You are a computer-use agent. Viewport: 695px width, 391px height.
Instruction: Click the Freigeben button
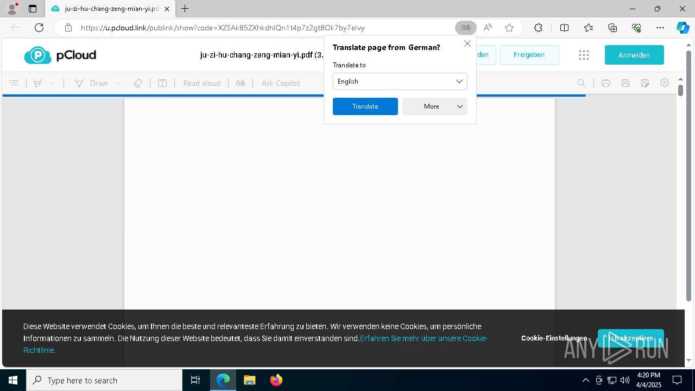point(529,55)
